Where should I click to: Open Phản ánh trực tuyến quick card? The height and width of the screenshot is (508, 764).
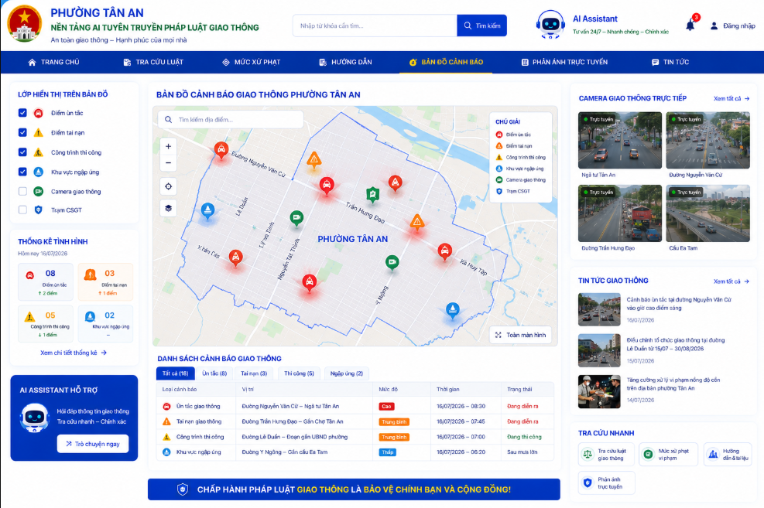pyautogui.click(x=606, y=482)
